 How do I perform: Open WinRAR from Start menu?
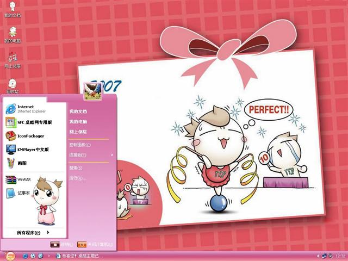pyautogui.click(x=18, y=179)
